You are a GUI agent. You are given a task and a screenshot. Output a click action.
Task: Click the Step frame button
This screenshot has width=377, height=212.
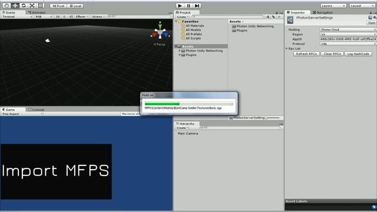point(197,6)
